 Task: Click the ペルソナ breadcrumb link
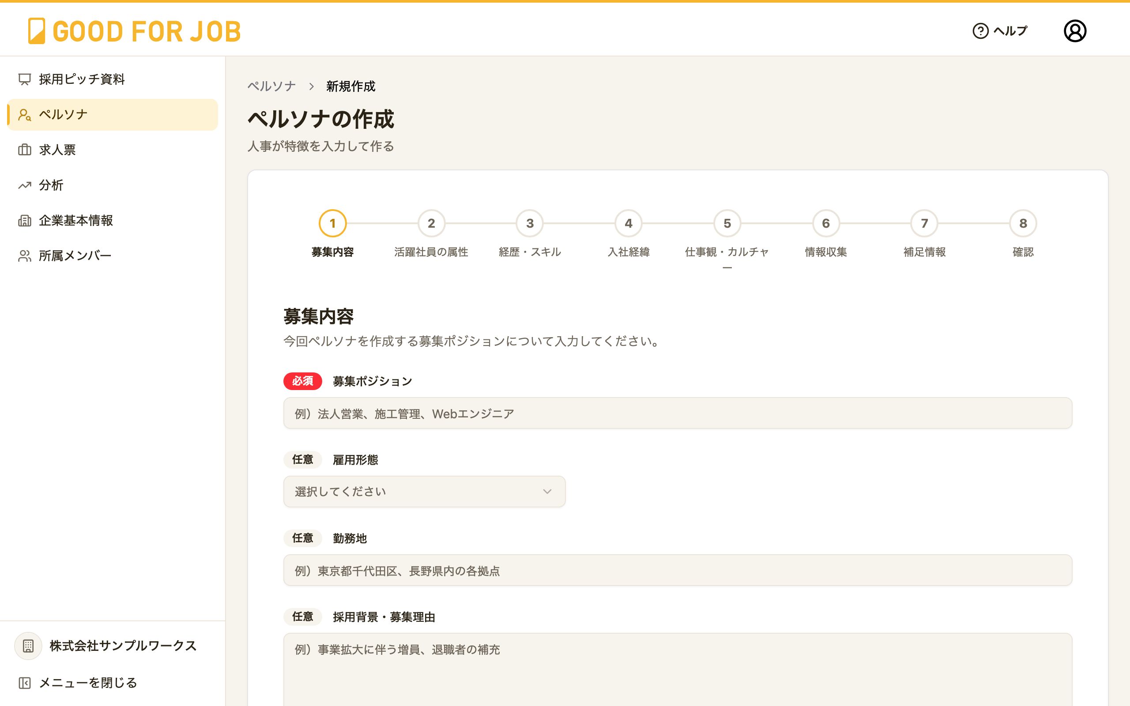[x=272, y=86]
